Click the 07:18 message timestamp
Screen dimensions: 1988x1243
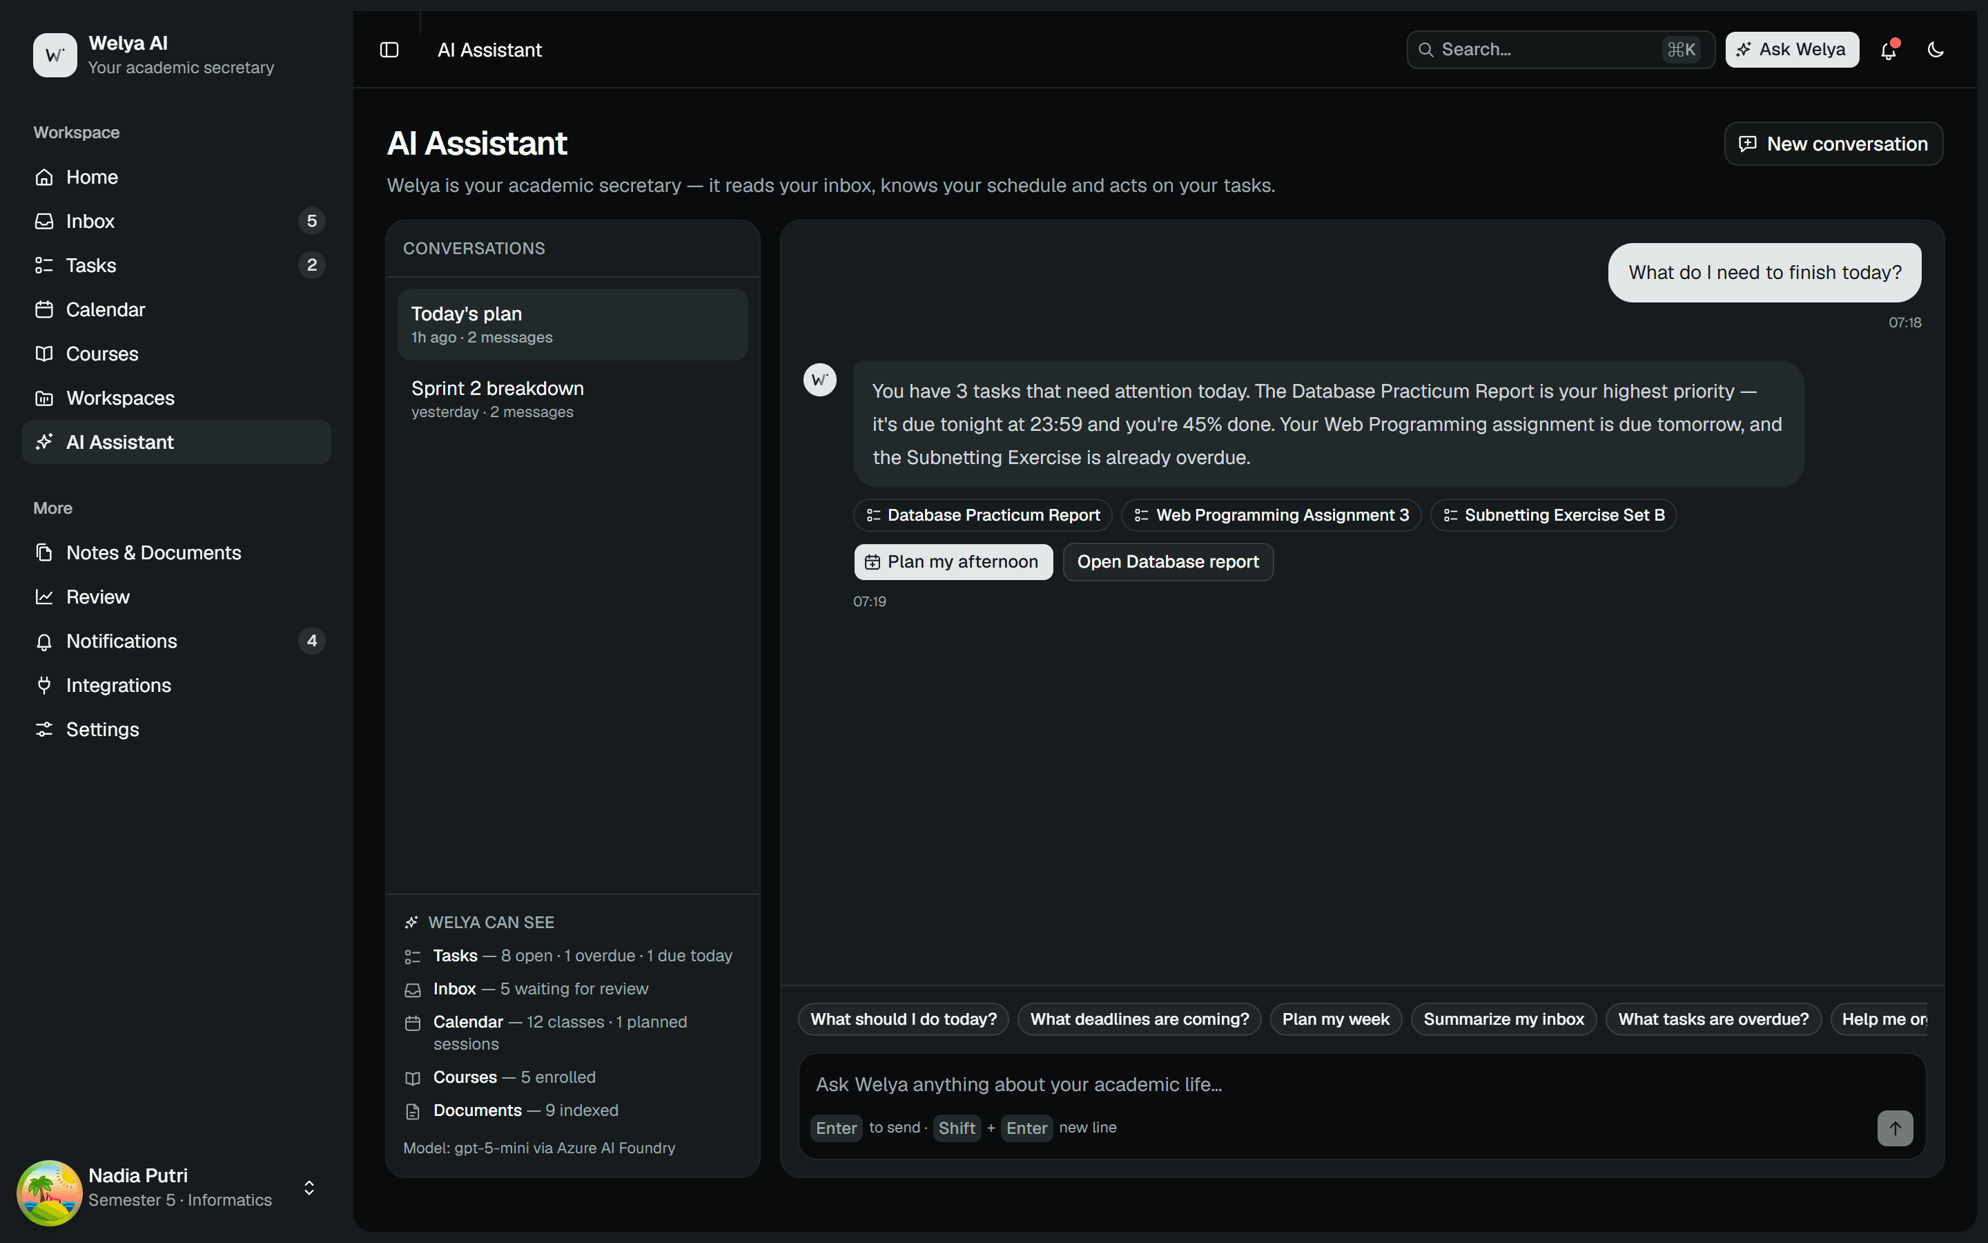pos(1904,323)
